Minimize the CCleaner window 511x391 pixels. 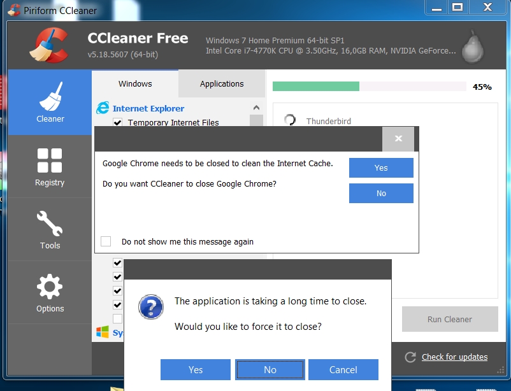436,7
